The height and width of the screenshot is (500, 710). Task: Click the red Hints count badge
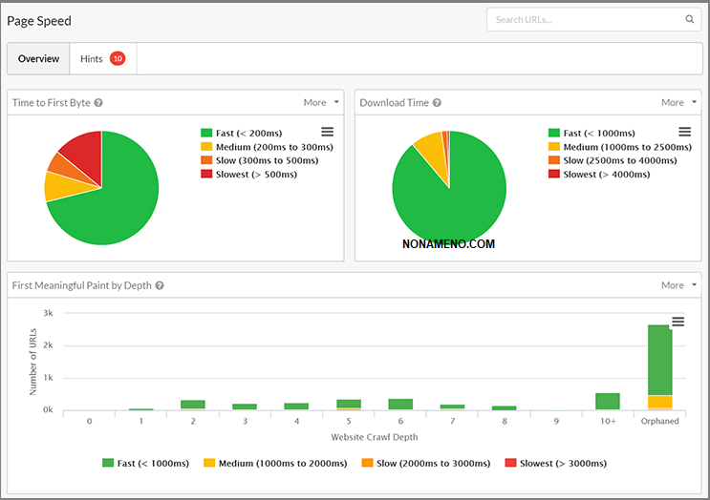(x=118, y=59)
